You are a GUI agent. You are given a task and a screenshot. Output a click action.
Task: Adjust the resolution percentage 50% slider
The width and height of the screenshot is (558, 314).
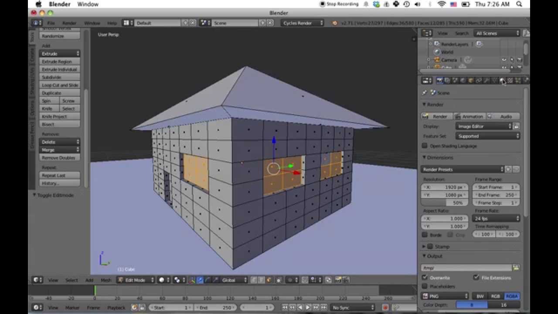444,203
